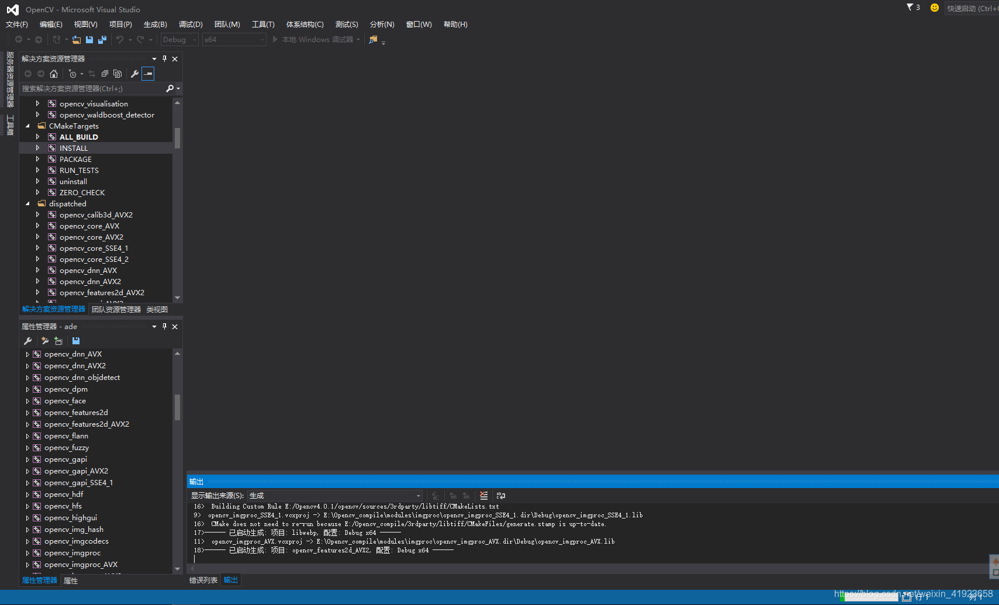Expand opencv_calib3d_AVX2 in Solution Explorer

pyautogui.click(x=37, y=215)
